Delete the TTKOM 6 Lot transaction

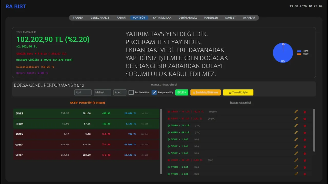[305, 174]
